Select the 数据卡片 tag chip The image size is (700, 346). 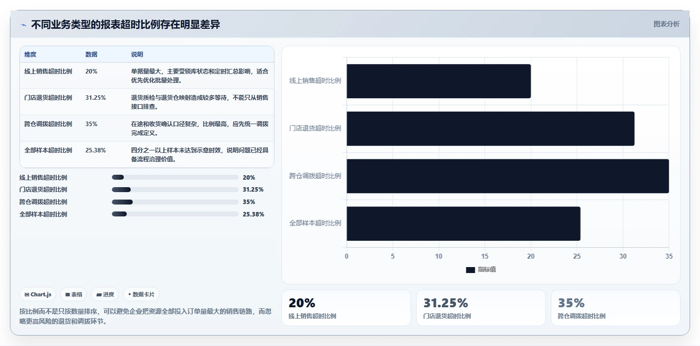click(141, 294)
